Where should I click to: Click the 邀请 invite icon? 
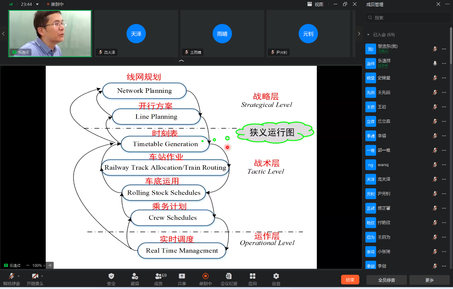pyautogui.click(x=134, y=279)
